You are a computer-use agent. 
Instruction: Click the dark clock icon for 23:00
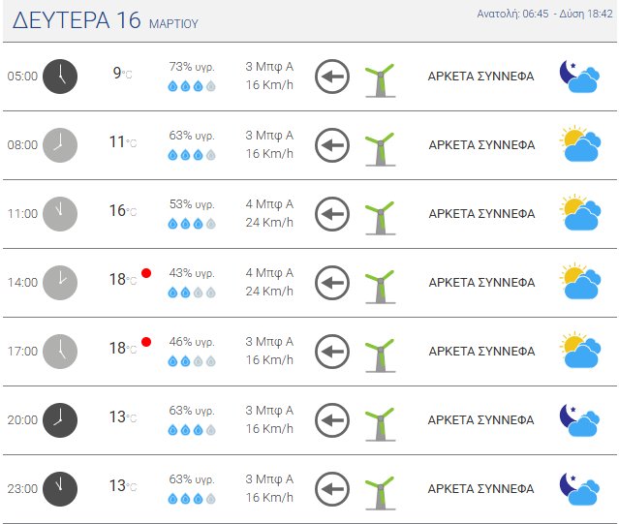pyautogui.click(x=60, y=488)
